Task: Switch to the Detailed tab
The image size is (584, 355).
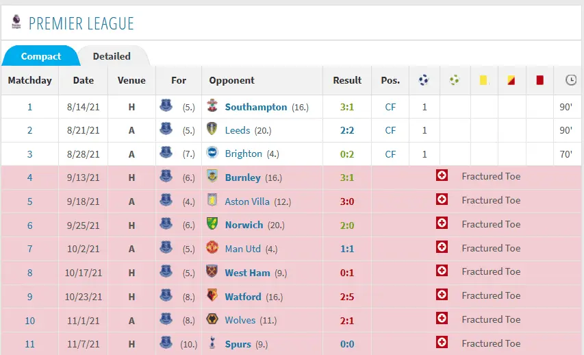Action: [x=112, y=56]
